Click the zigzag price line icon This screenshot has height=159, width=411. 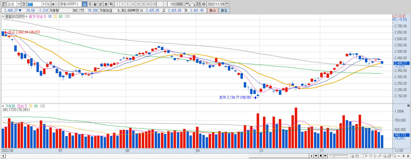[x=376, y=156]
